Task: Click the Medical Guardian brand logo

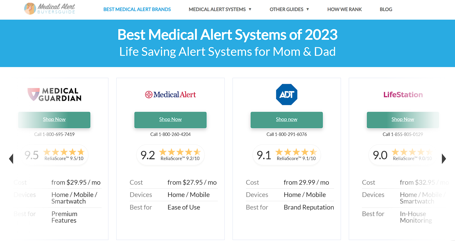Action: [x=55, y=95]
